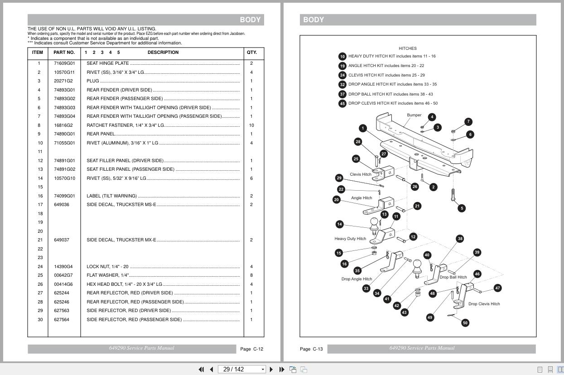Click the previous view icon
The width and height of the screenshot is (564, 375).
pos(293,370)
